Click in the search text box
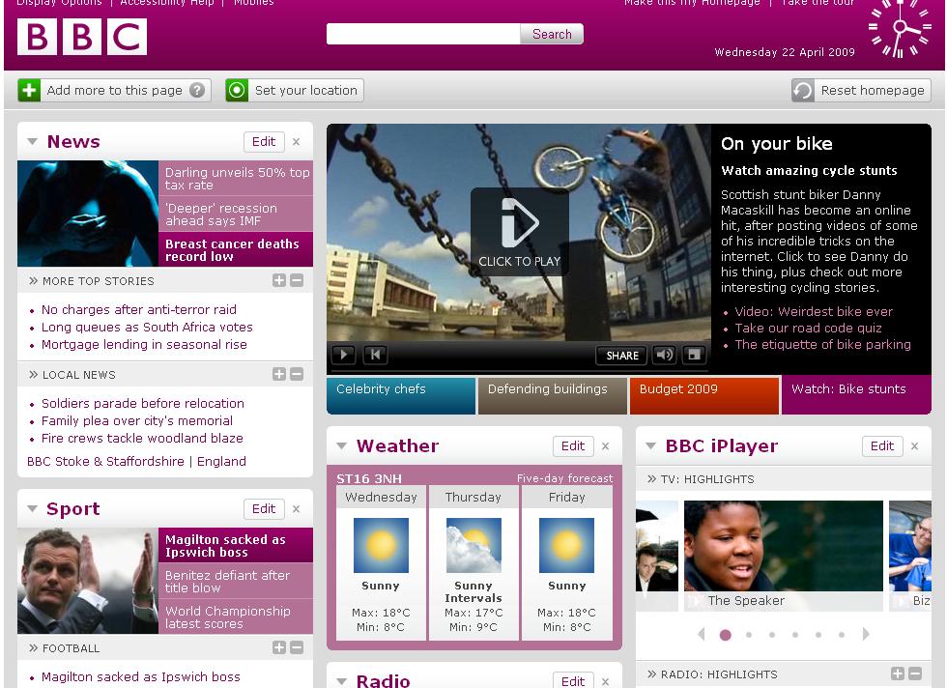Viewport: 947px width, 688px height. click(x=423, y=34)
